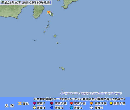Click the white intensity 1 station marker

pyautogui.click(x=50, y=14)
